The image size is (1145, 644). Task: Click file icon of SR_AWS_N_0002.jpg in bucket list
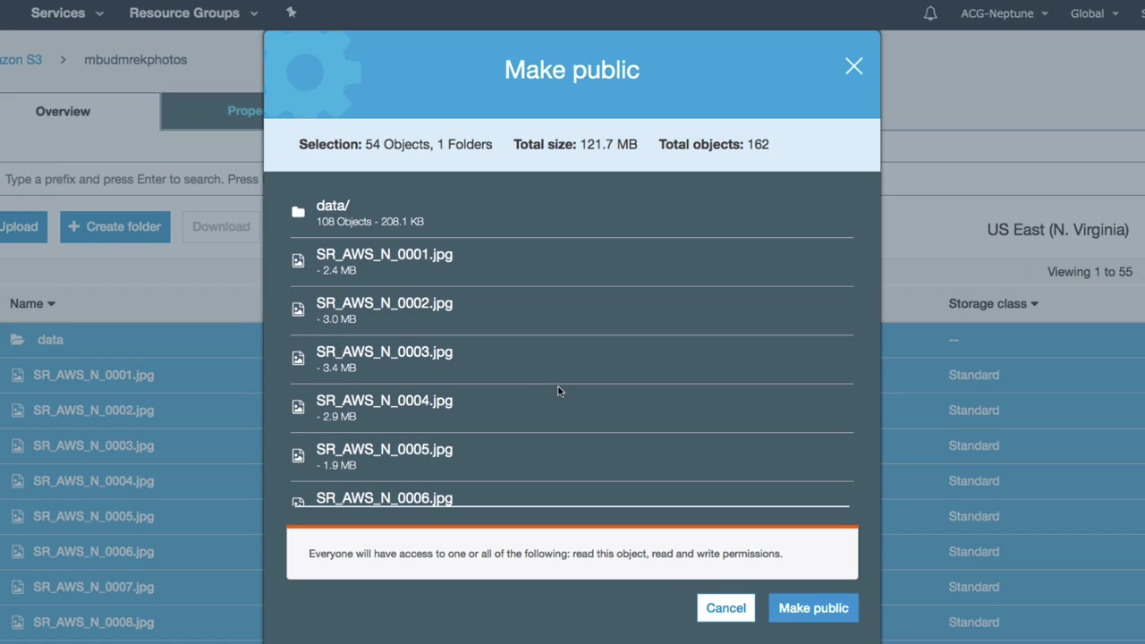pyautogui.click(x=17, y=411)
